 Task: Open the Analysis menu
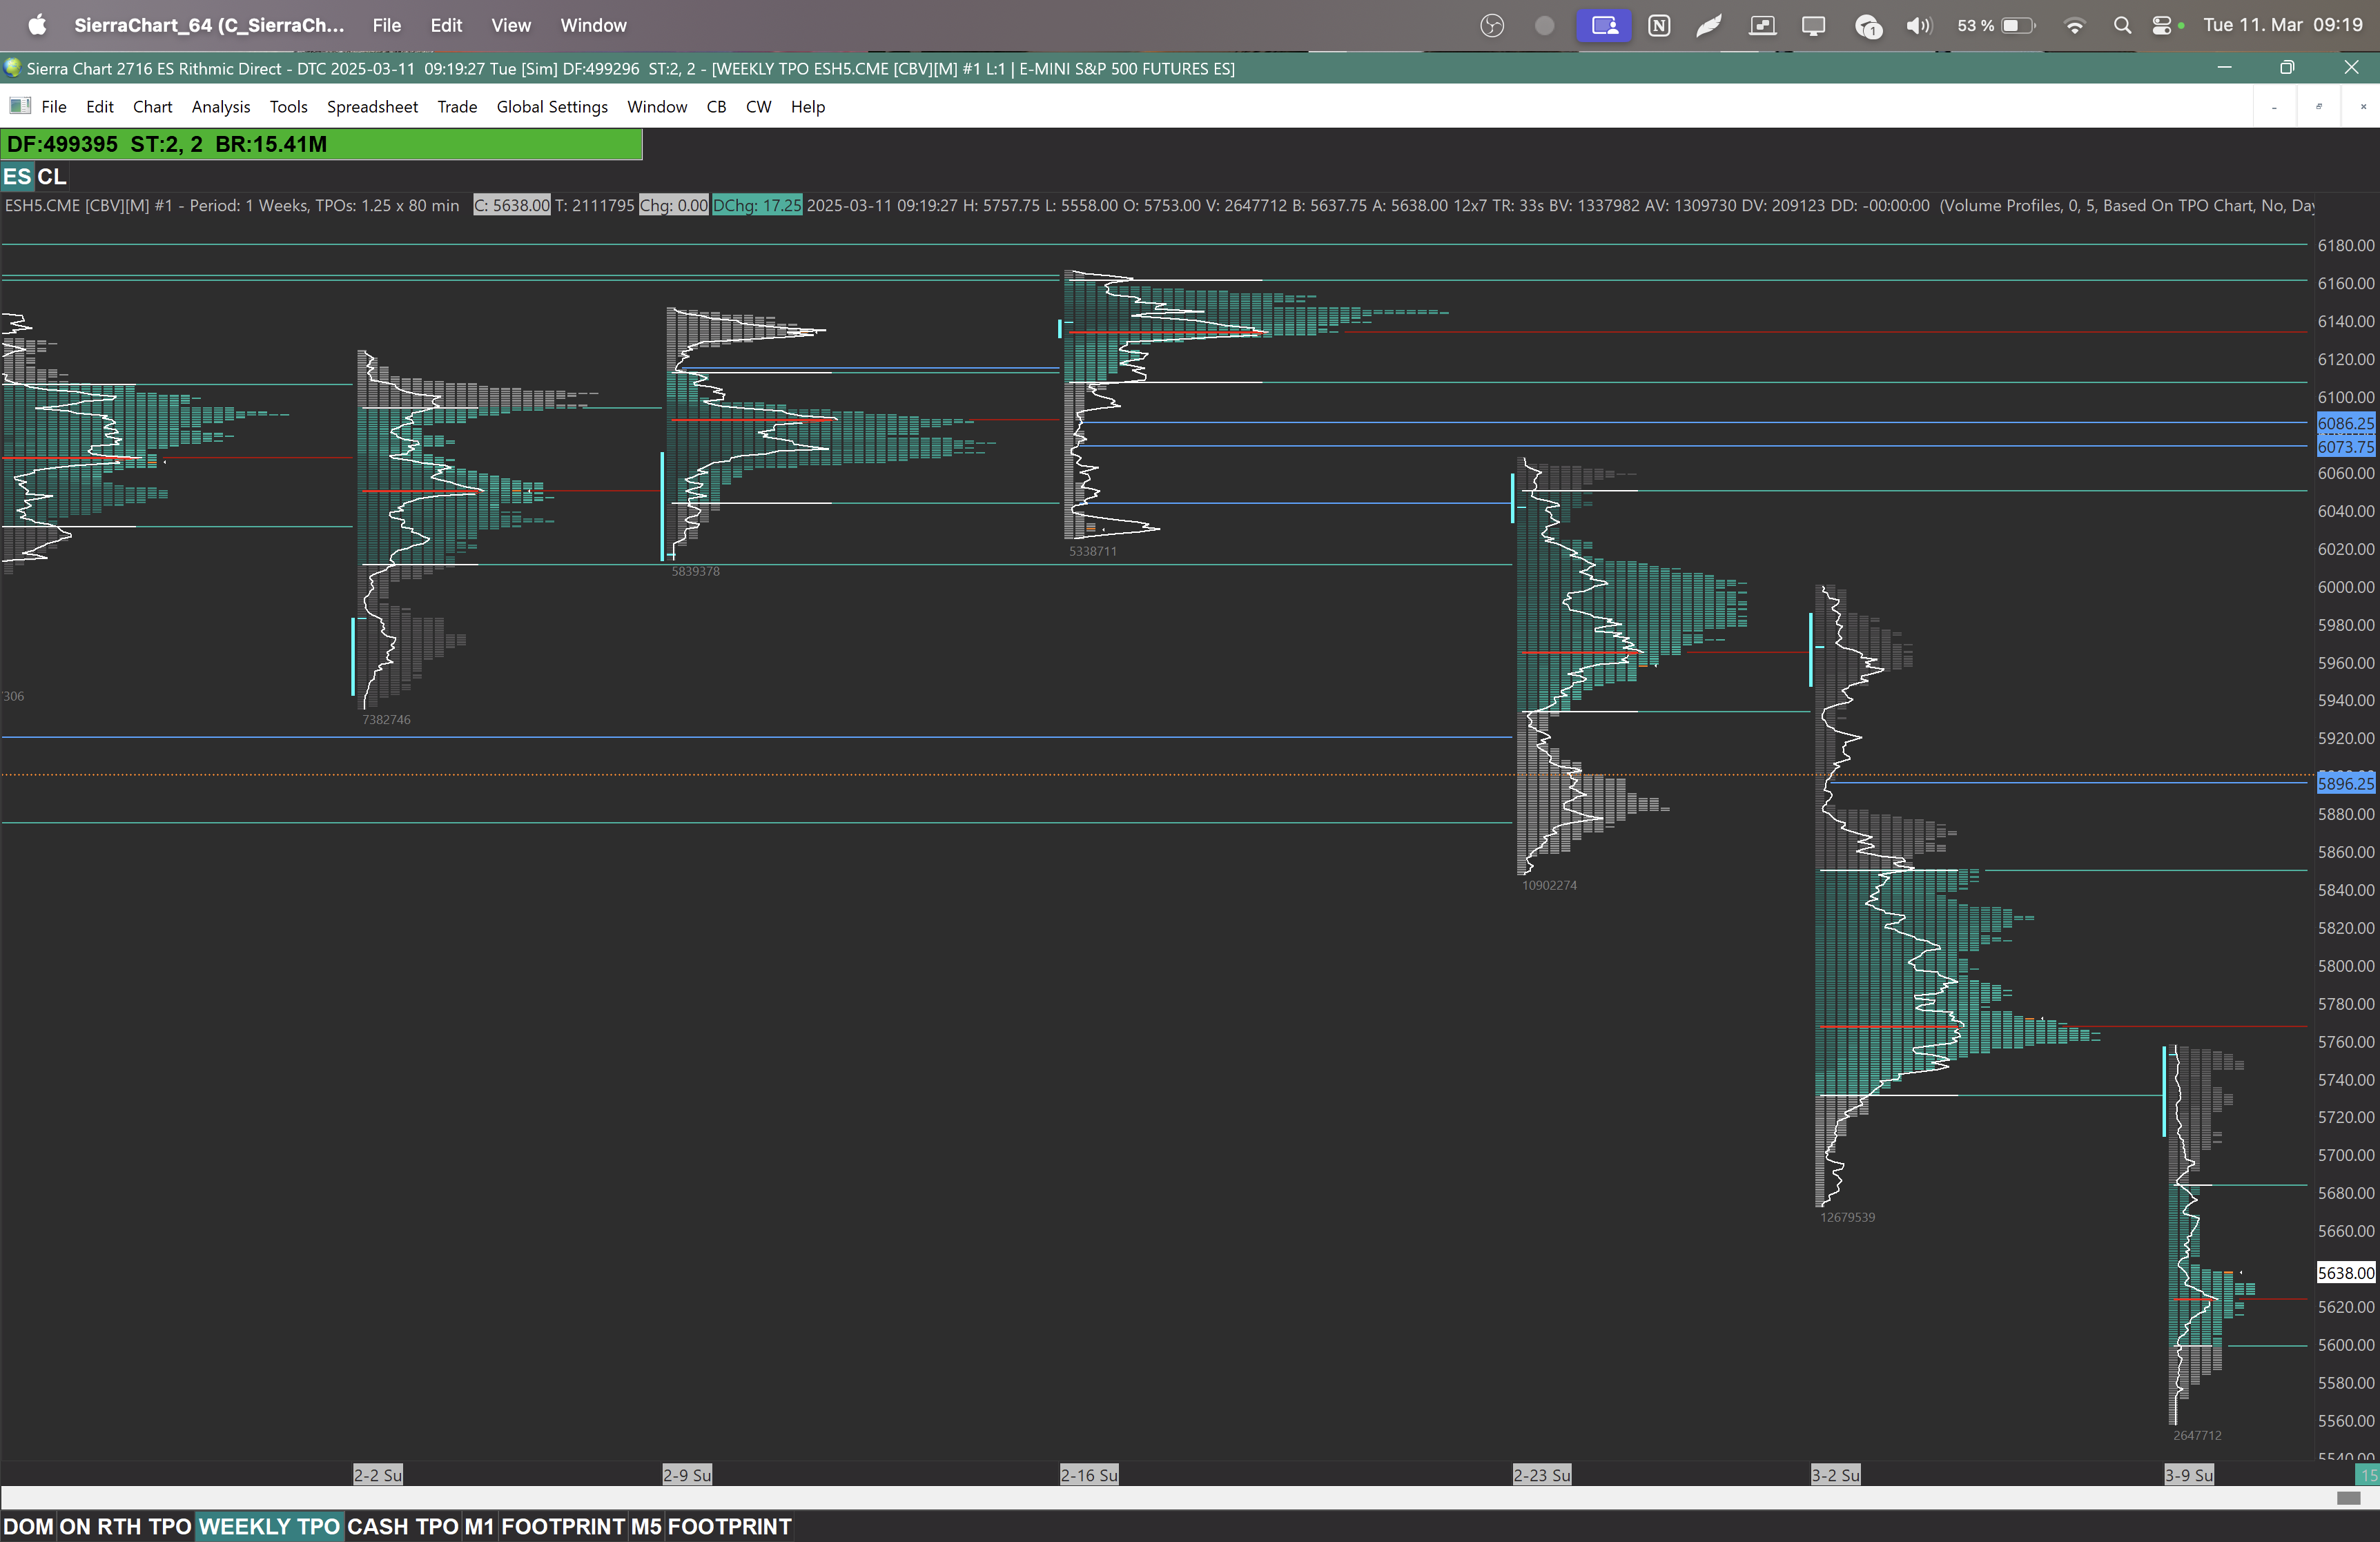click(220, 107)
